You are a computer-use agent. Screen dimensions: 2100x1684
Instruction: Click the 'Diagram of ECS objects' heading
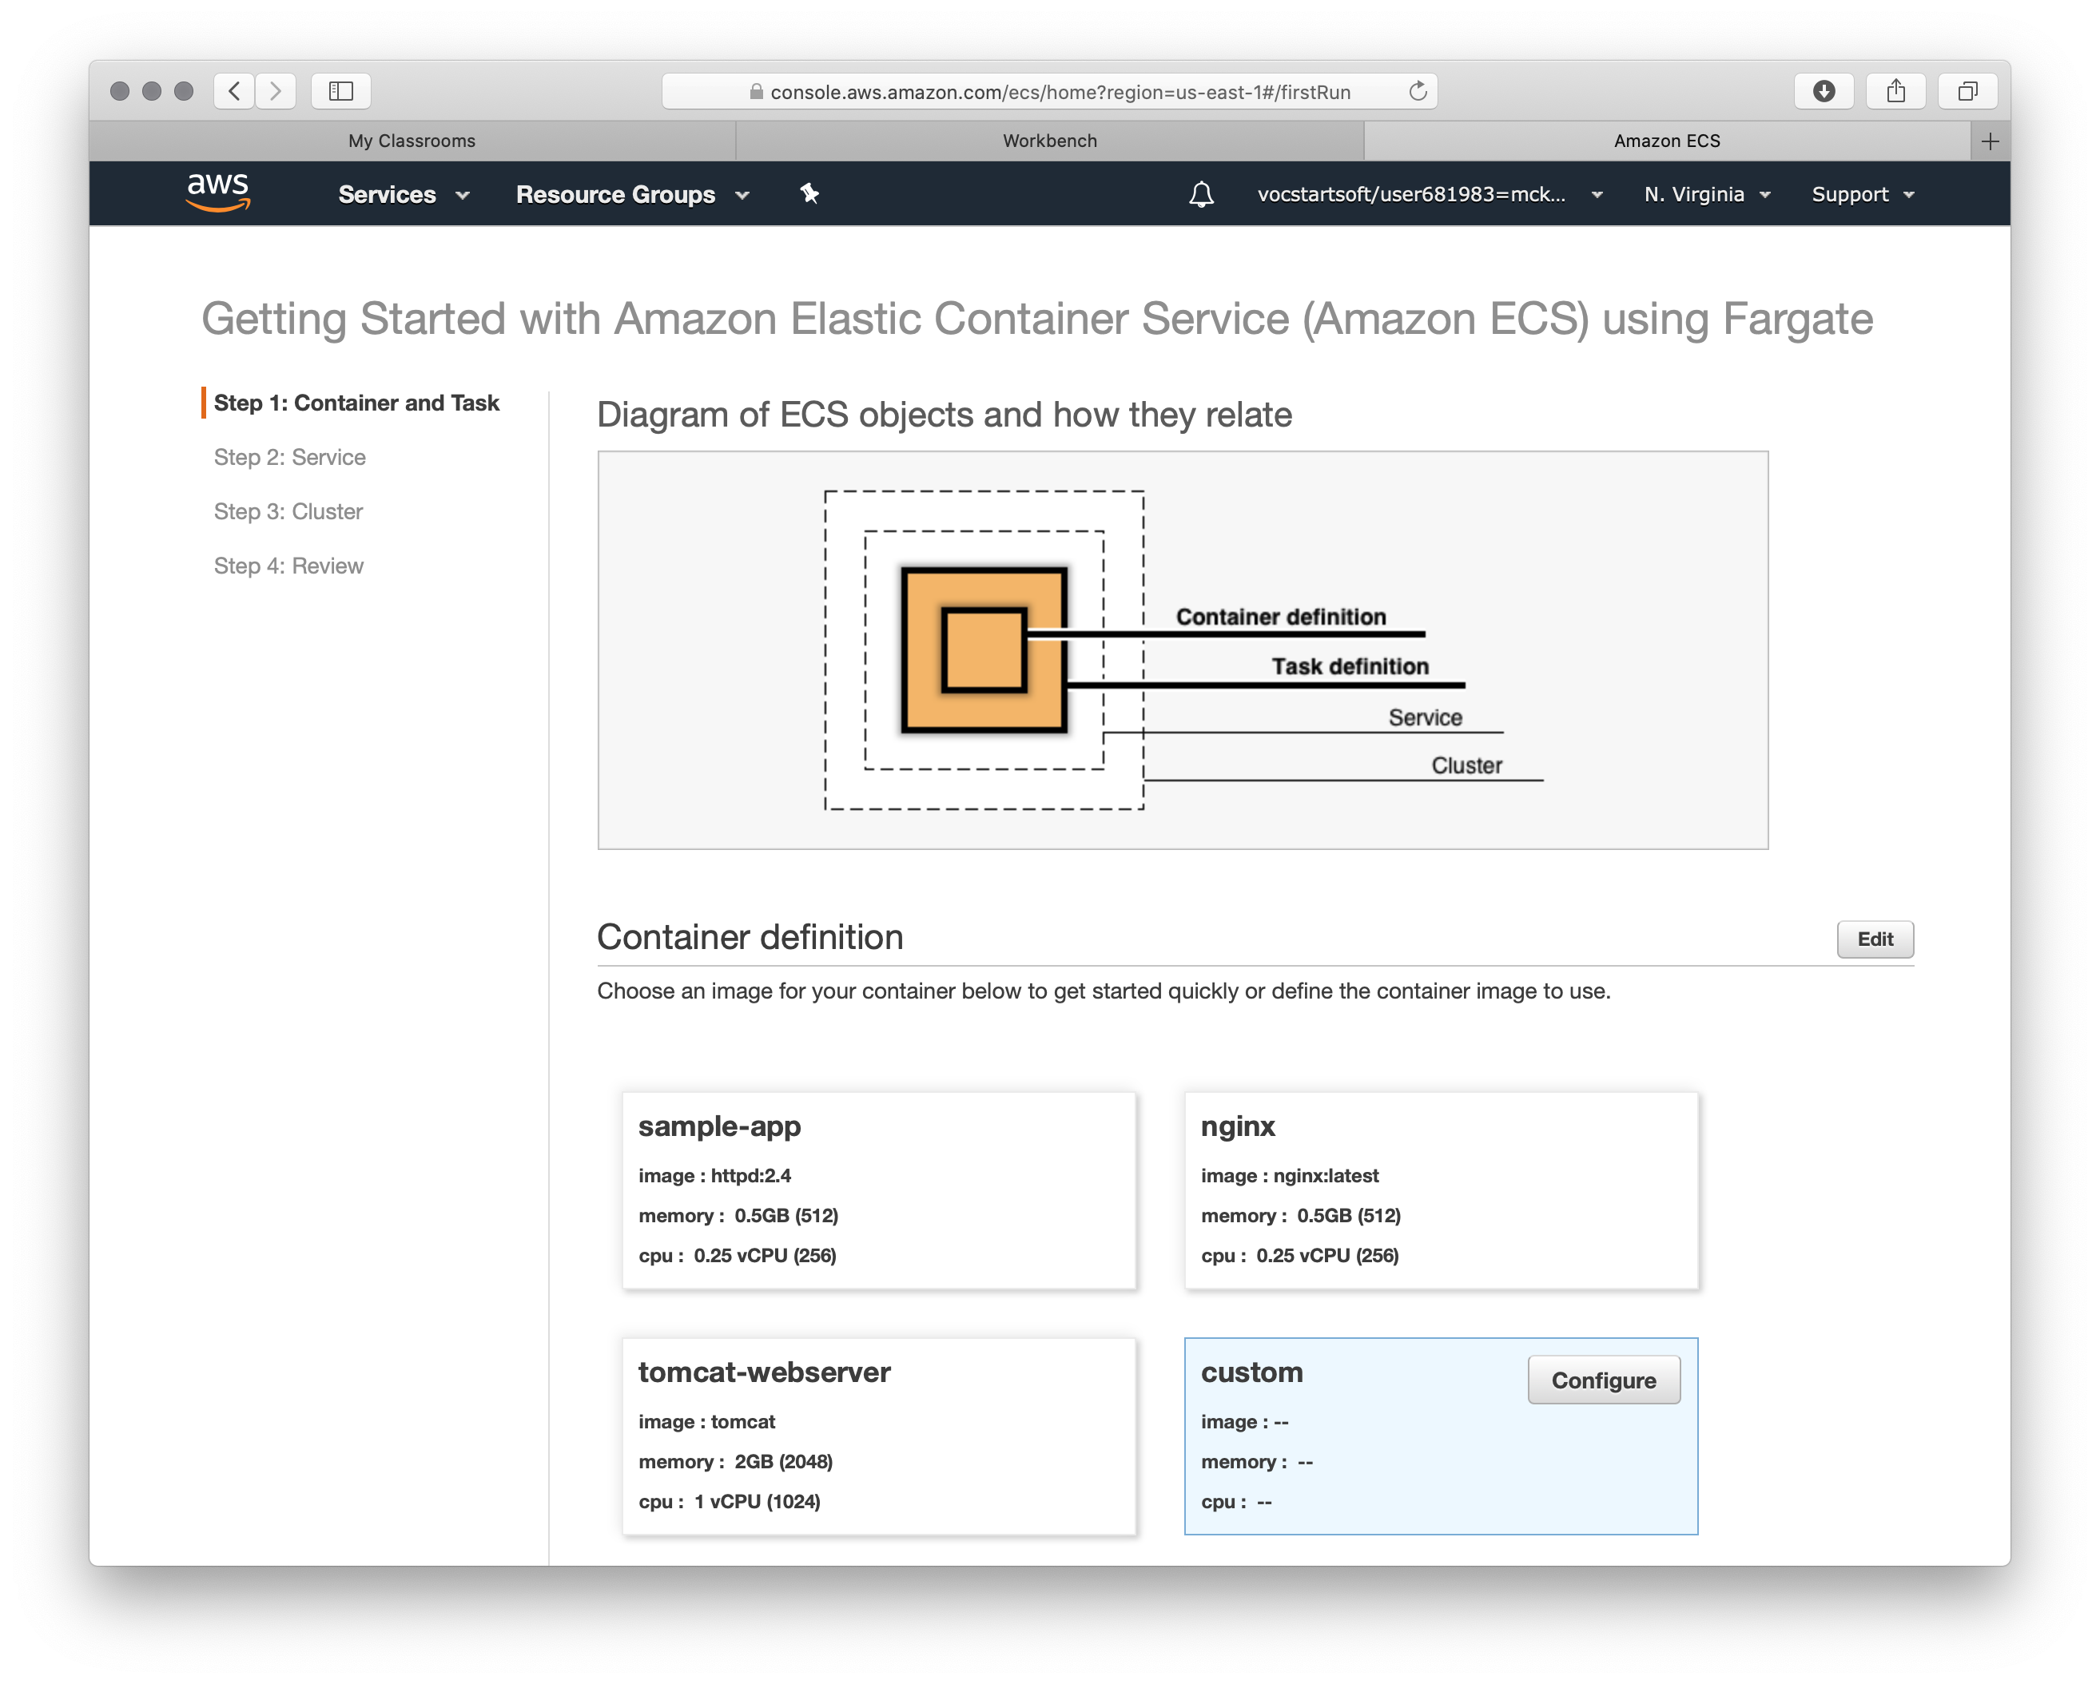click(944, 415)
